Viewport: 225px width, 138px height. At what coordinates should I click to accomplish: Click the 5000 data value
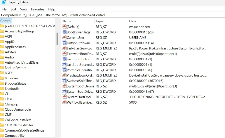(x=133, y=102)
